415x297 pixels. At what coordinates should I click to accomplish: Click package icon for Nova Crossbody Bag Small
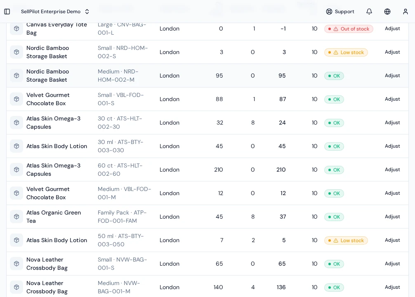[x=17, y=264]
